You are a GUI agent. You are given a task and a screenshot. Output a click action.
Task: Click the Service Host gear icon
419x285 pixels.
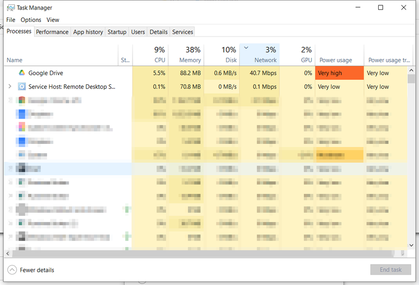21,86
